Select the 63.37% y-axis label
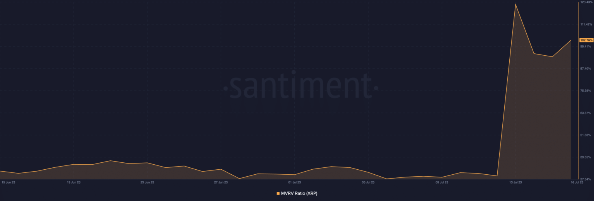This screenshot has height=201, width=594. [585, 113]
